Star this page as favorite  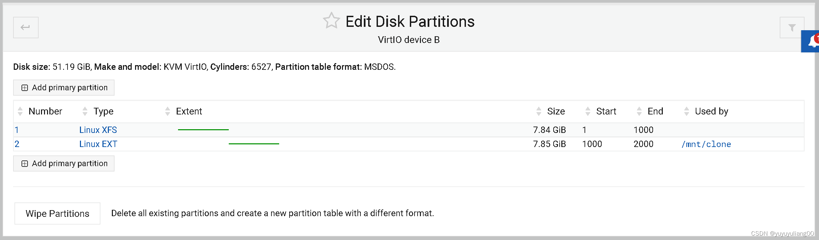click(x=331, y=21)
